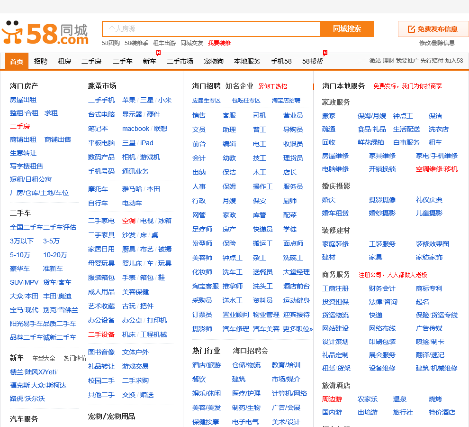Click the 免费发布信息 button
This screenshot has height=427, width=469.
click(433, 29)
